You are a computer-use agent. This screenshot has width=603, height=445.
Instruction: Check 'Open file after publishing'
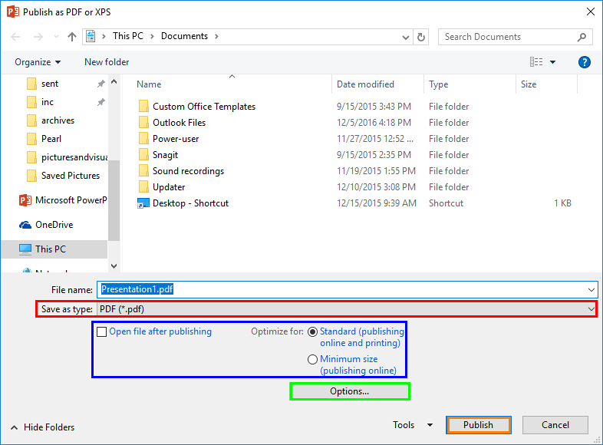click(x=102, y=332)
